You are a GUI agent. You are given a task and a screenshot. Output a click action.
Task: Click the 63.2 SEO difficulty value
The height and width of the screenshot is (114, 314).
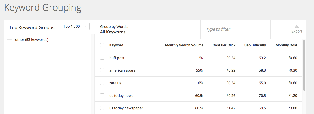click(262, 58)
